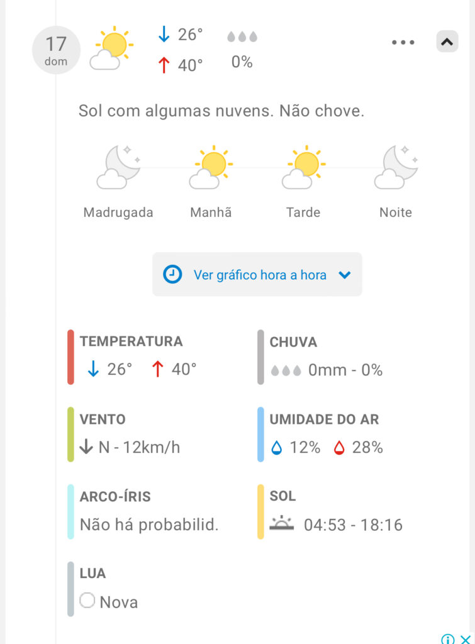The height and width of the screenshot is (644, 475).
Task: Click the summary text Sol com algumas nuvens
Action: tap(176, 111)
